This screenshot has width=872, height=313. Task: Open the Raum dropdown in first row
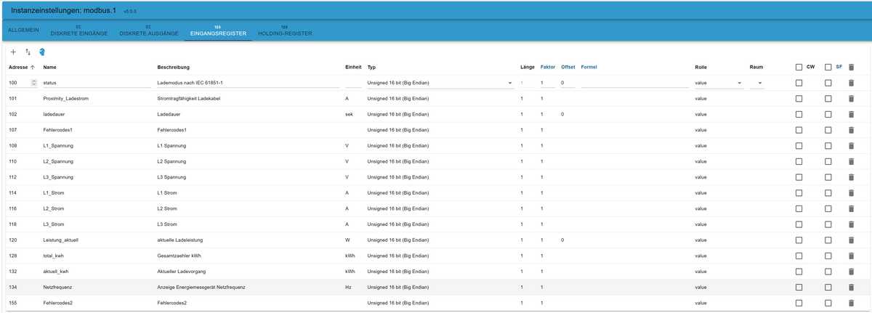756,83
